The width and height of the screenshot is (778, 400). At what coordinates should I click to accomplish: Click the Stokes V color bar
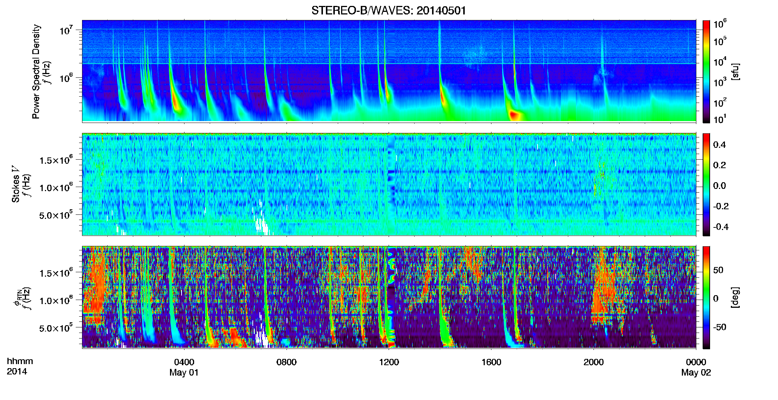706,184
